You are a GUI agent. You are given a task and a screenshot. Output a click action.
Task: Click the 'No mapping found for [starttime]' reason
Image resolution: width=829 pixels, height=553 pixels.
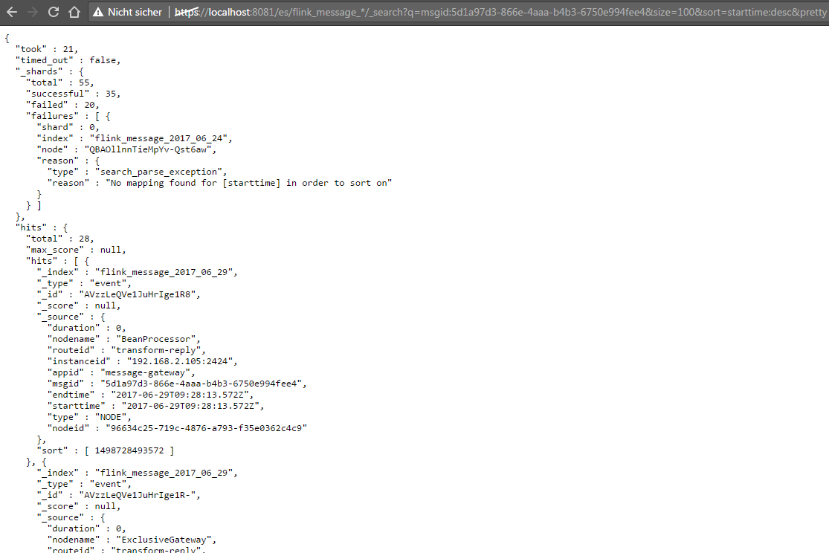click(x=248, y=183)
